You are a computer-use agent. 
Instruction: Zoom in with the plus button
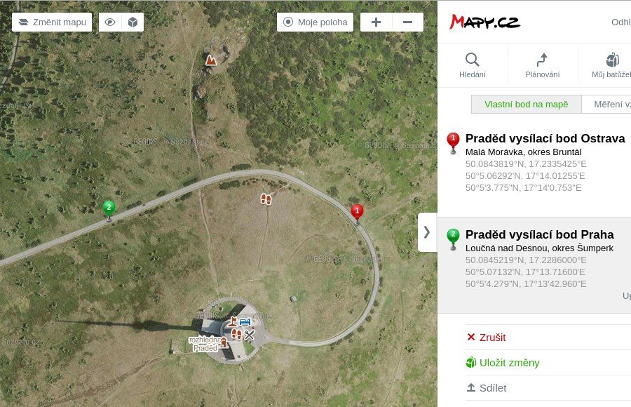click(x=376, y=22)
